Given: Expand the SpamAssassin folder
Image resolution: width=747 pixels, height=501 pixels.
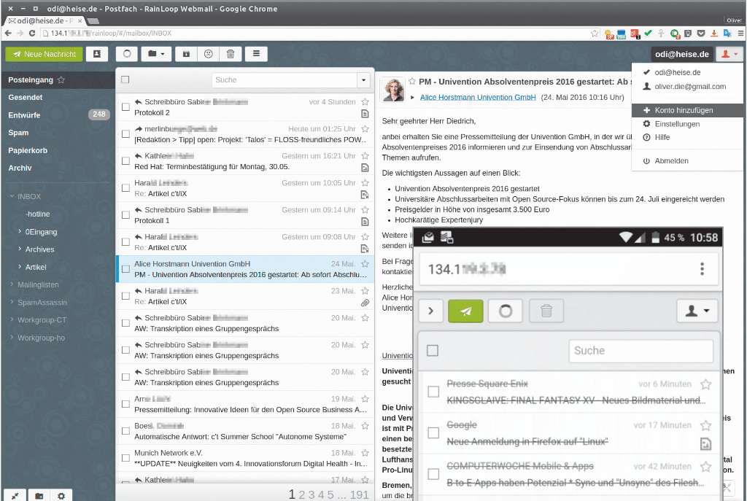Looking at the screenshot, I should tap(12, 302).
